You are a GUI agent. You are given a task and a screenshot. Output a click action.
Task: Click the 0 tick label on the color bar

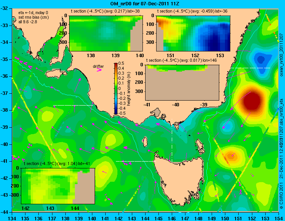pyautogui.click(x=120, y=88)
